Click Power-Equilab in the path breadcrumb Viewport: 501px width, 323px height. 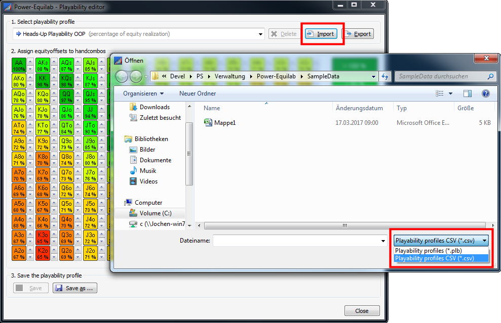coord(276,76)
